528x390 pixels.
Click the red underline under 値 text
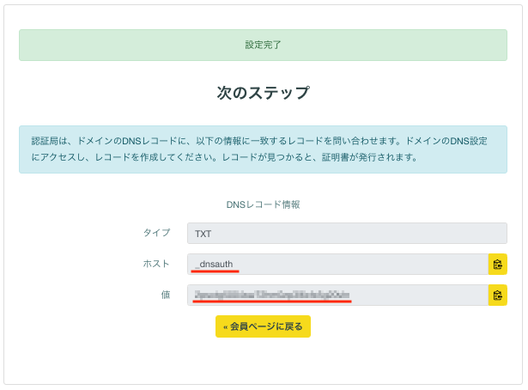[x=272, y=302]
